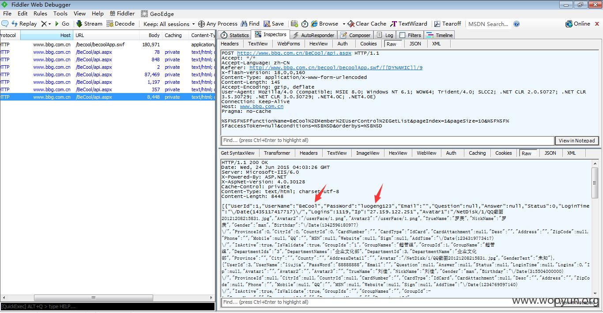Switch to the Statistics tab
This screenshot has width=603, height=313.
tap(235, 35)
